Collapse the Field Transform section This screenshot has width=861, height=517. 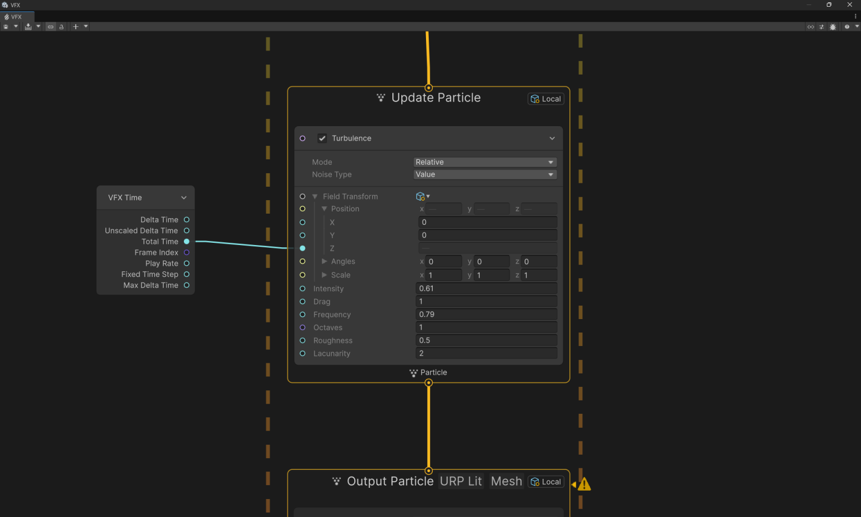(x=314, y=196)
